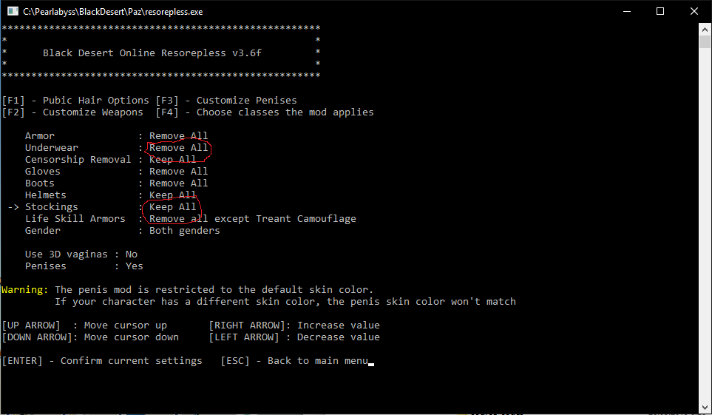Click the vertical scrollbar thumb

[x=705, y=41]
